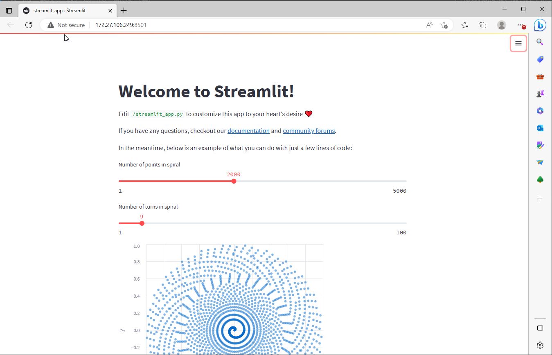The height and width of the screenshot is (355, 552).
Task: Open the Games chess sidebar icon
Action: click(540, 94)
